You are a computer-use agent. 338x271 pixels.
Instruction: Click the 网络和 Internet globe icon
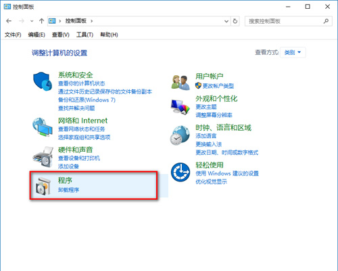[42, 127]
